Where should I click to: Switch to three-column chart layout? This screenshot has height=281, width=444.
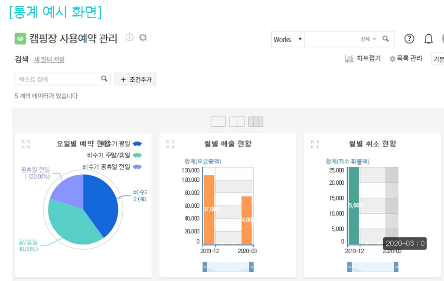click(255, 121)
